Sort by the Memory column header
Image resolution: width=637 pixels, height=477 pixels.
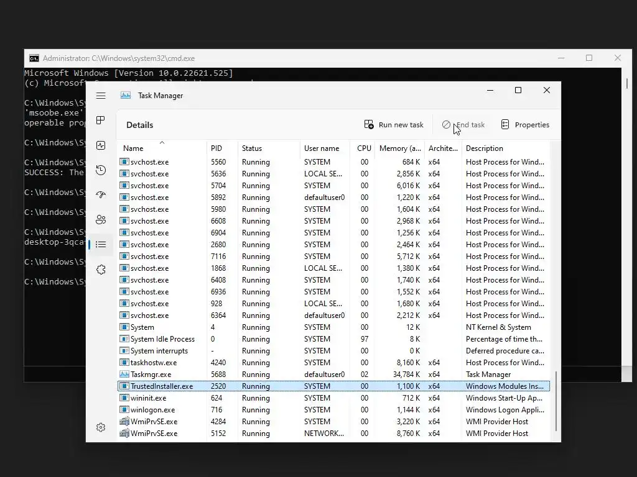[399, 148]
